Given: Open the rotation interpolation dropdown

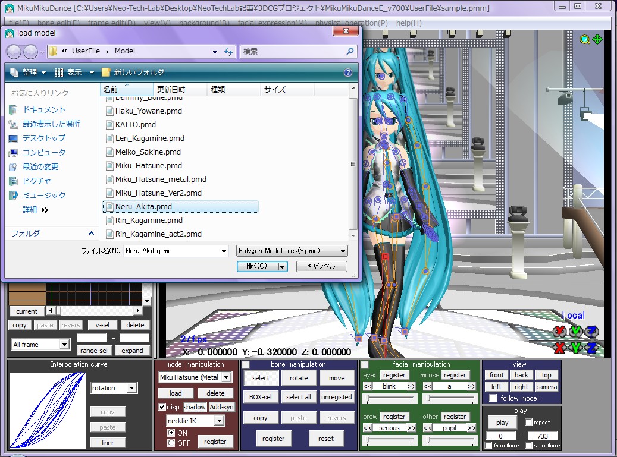Looking at the screenshot, I should coord(131,388).
